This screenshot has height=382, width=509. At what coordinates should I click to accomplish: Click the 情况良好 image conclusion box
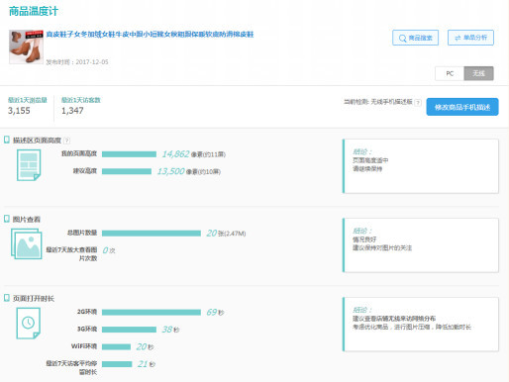coord(421,245)
